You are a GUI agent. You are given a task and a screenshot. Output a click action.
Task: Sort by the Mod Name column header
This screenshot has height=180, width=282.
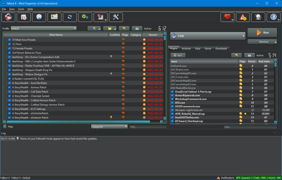(56, 35)
